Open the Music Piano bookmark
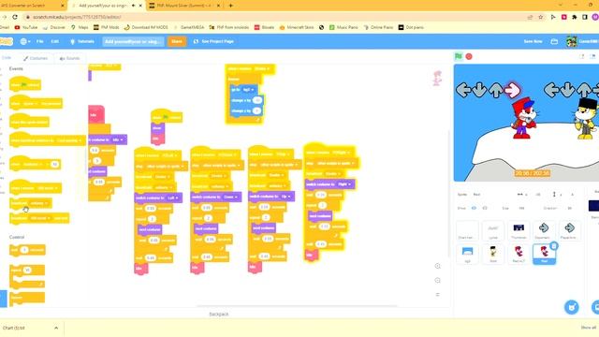 pyautogui.click(x=343, y=27)
